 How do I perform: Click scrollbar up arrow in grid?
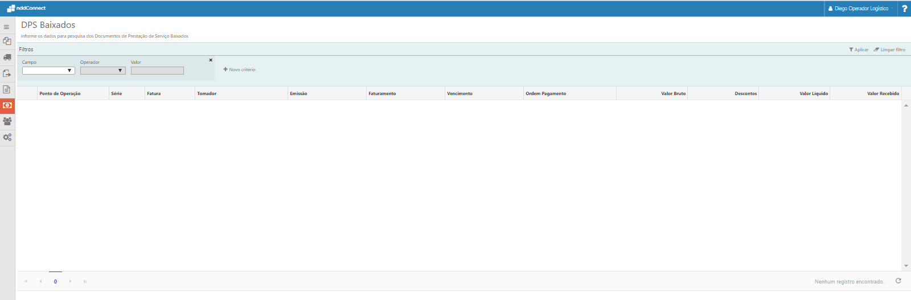click(906, 105)
